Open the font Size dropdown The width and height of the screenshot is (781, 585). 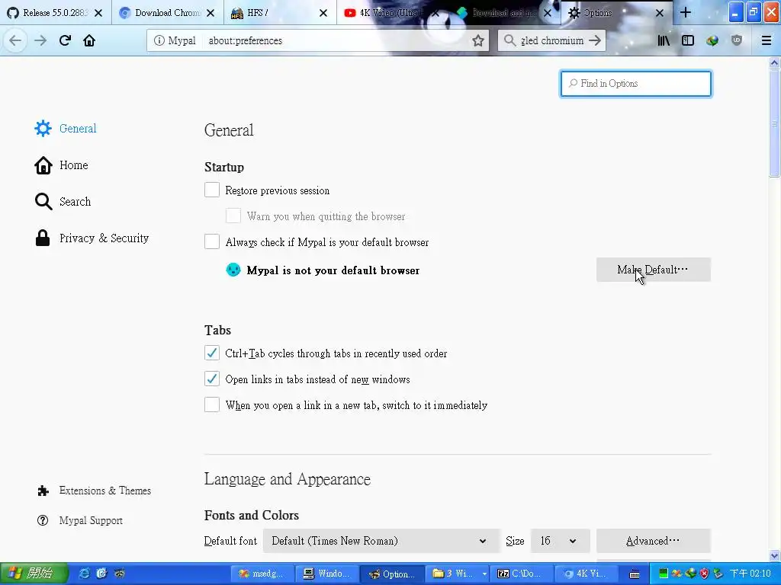pos(561,541)
